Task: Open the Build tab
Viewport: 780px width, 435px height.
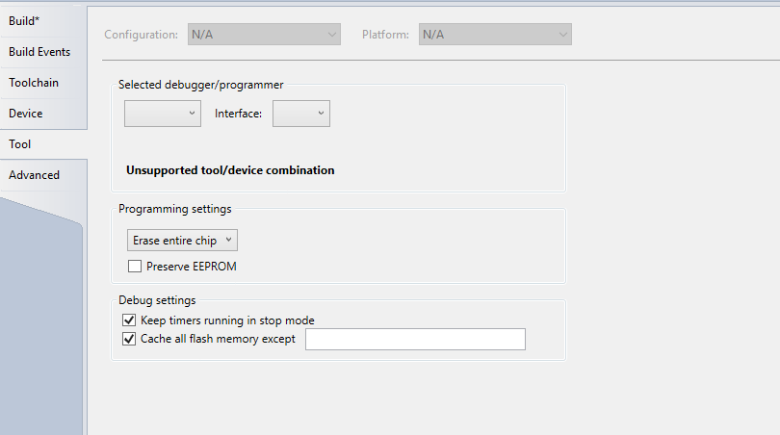Action: point(24,21)
